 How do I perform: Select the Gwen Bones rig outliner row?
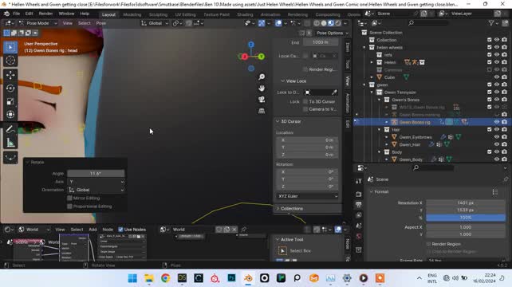click(415, 122)
